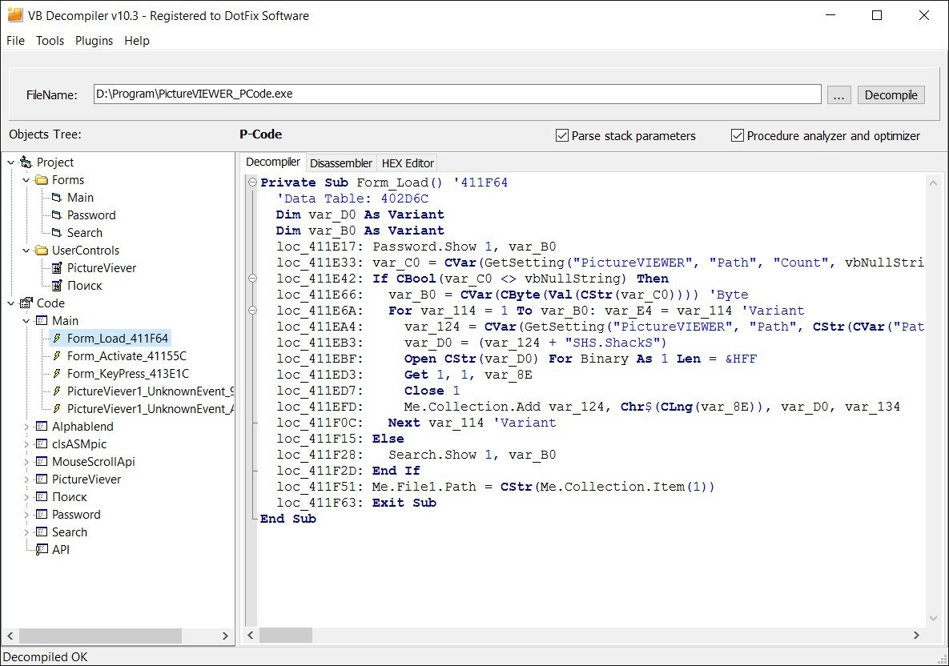Collapse the fold marker at loc_411E42
This screenshot has height=666, width=949.
click(x=251, y=278)
